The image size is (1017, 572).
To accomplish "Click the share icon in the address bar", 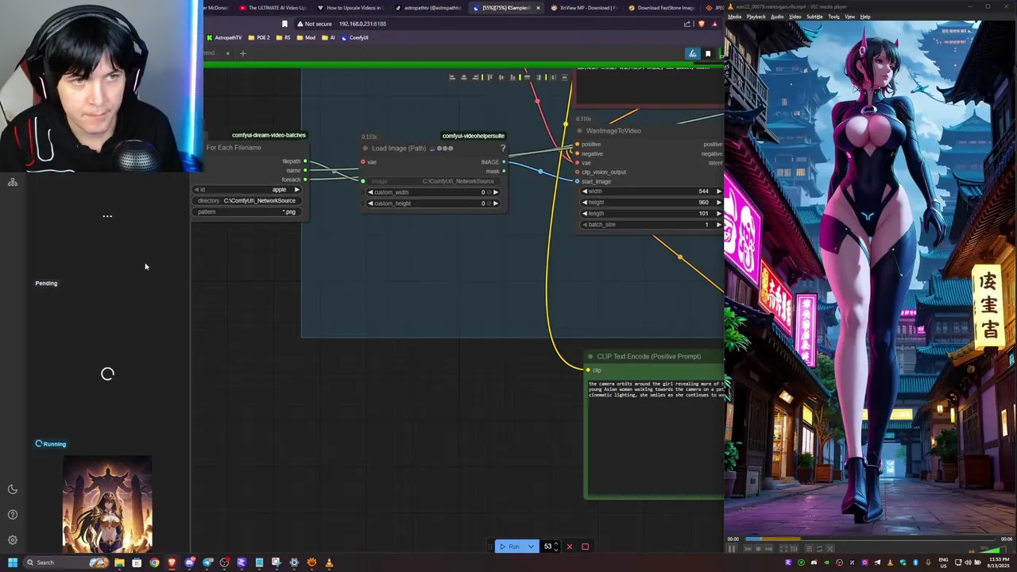I will (x=687, y=24).
